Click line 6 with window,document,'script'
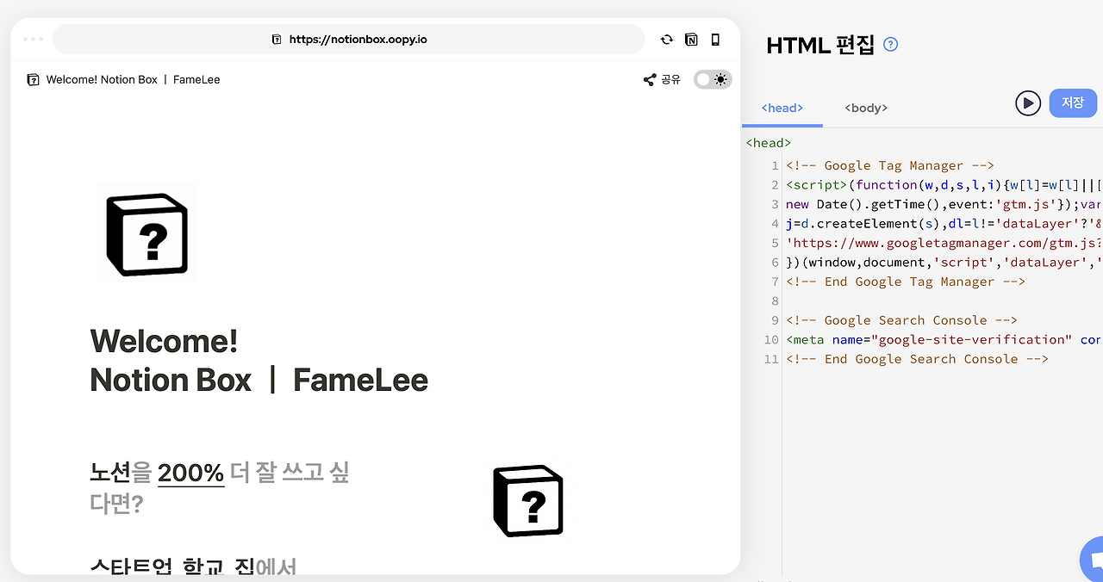 coord(944,262)
